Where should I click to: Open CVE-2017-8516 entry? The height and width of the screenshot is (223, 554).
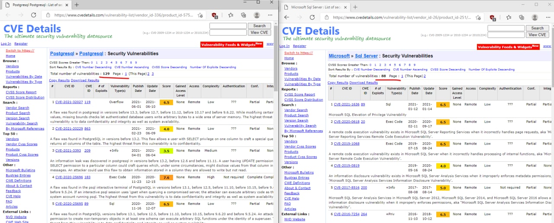point(346,188)
